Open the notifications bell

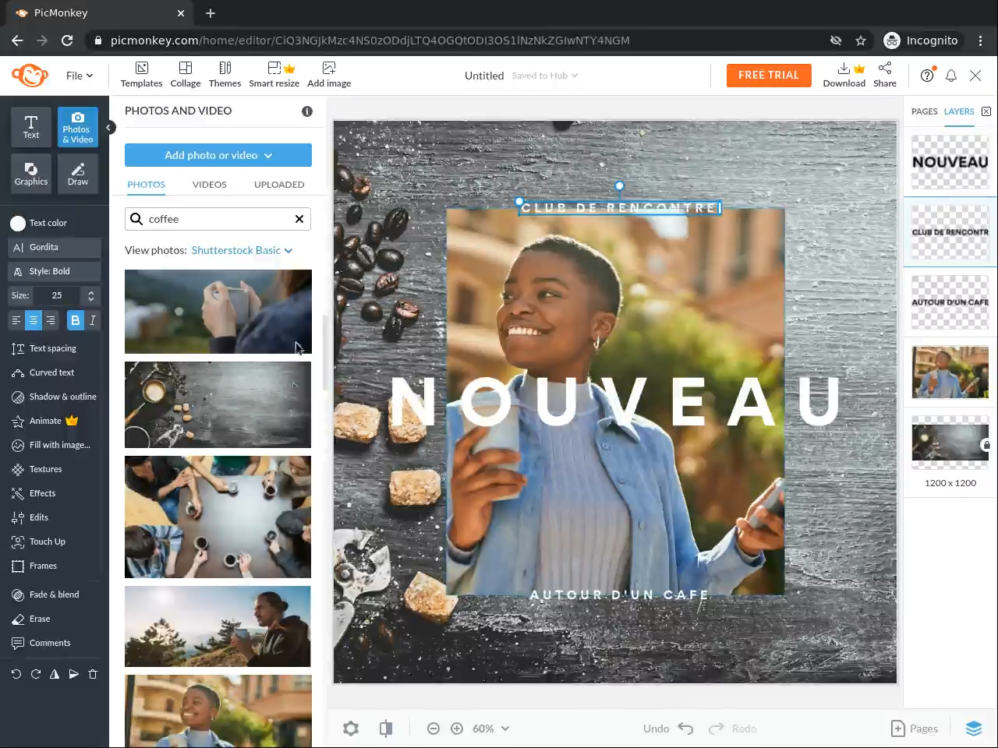[x=951, y=76]
